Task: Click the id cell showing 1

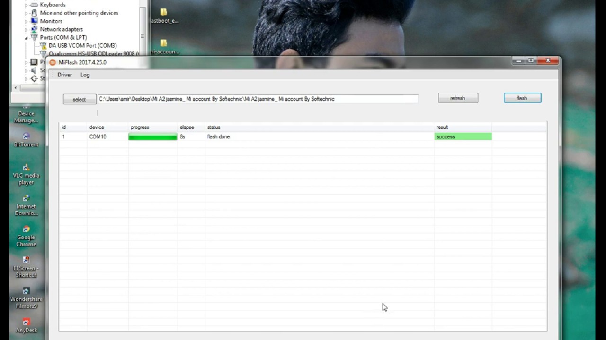Action: pyautogui.click(x=63, y=137)
